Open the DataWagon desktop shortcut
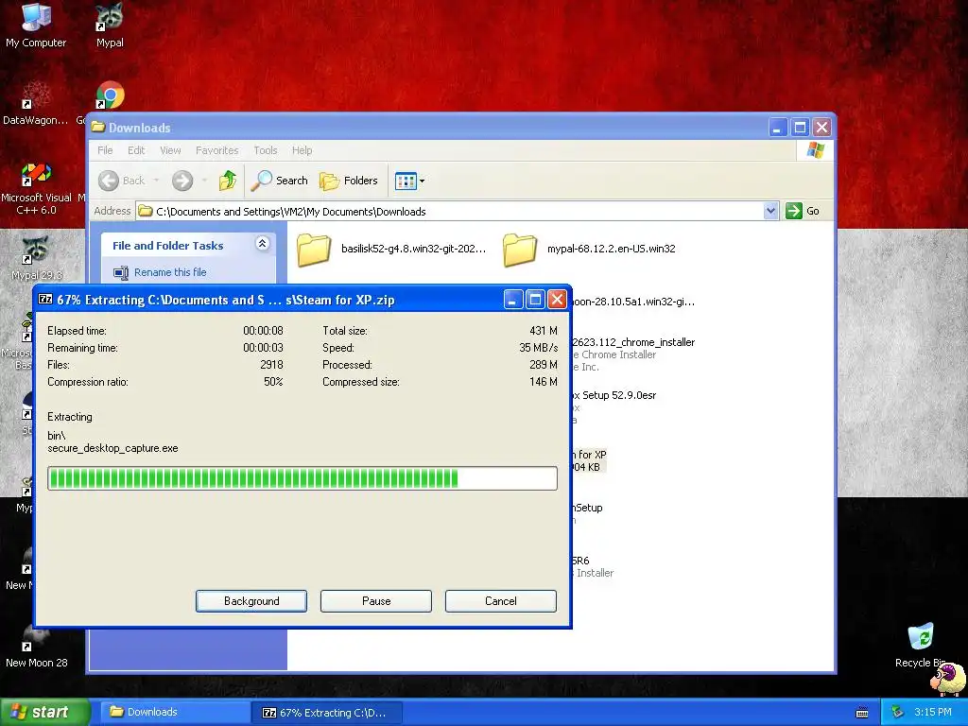 [x=35, y=104]
